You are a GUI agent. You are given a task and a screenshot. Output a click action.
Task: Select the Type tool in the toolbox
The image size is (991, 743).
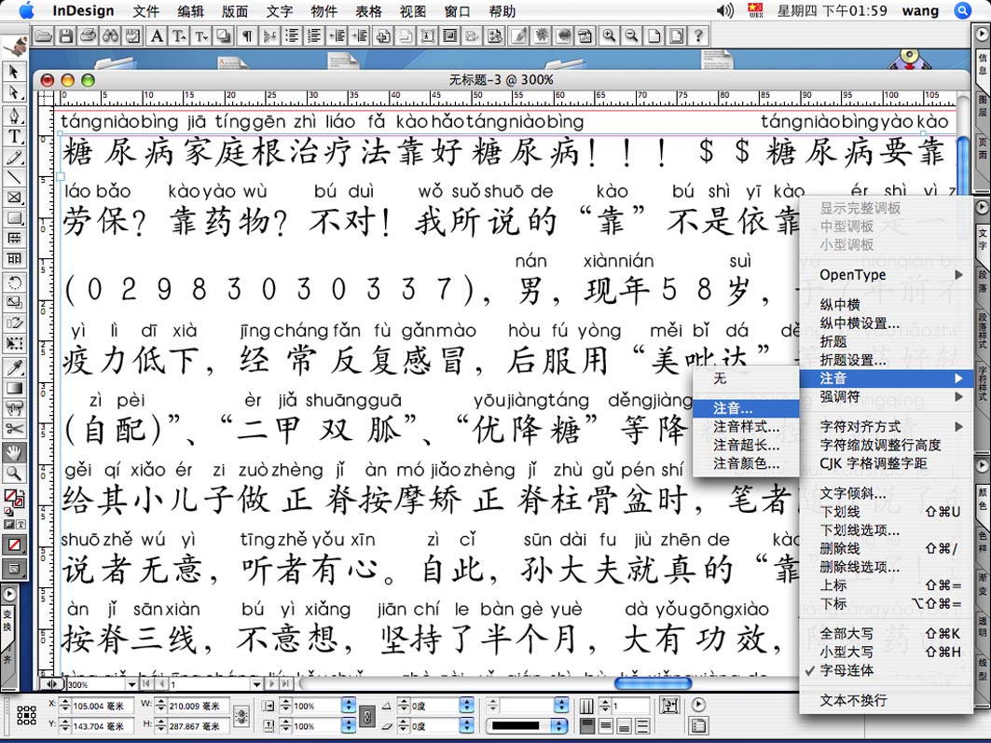coord(14,136)
